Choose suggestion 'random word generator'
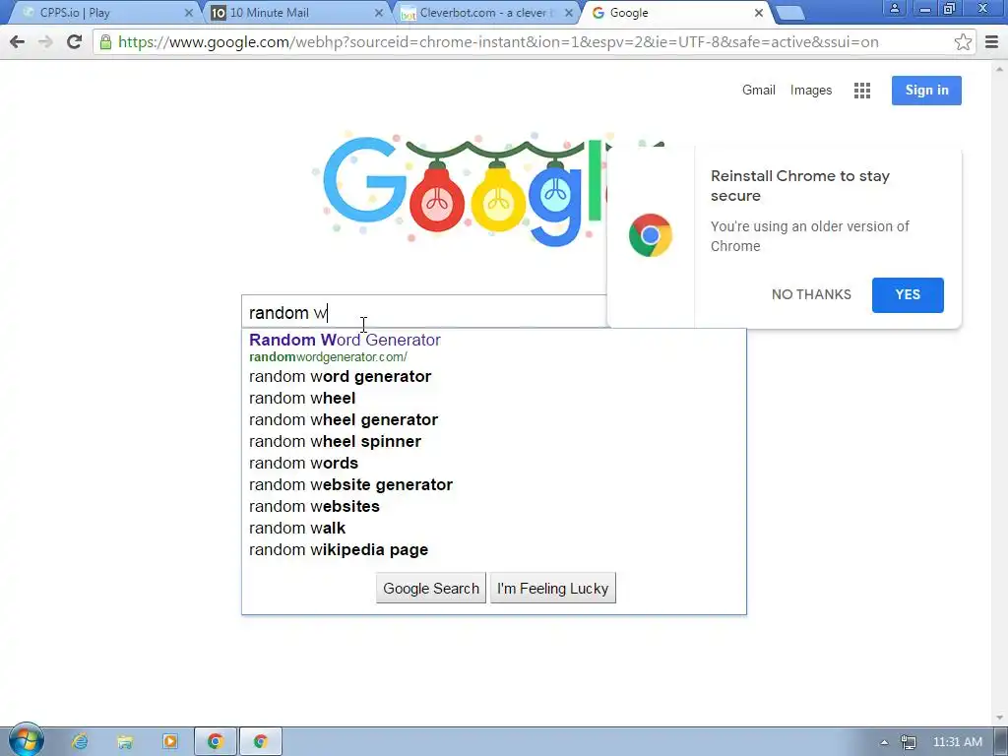This screenshot has height=756, width=1008. point(494,376)
